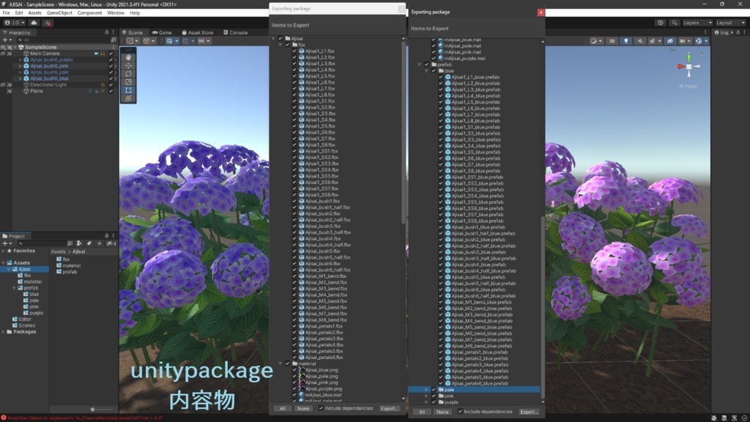This screenshot has width=750, height=422.
Task: Uncheck Ajisai1_L1.fbx in left export dialog
Action: [294, 51]
